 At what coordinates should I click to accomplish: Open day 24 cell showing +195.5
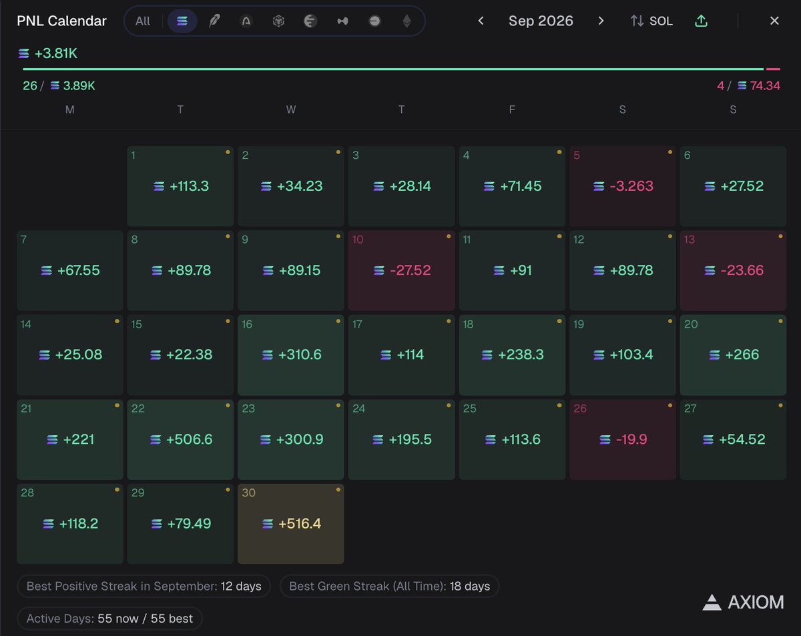(402, 439)
